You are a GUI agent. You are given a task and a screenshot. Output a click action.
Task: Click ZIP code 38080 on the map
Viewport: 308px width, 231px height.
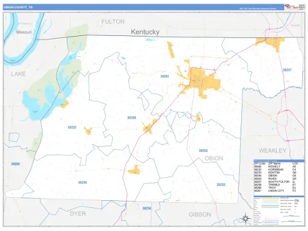tap(15, 164)
